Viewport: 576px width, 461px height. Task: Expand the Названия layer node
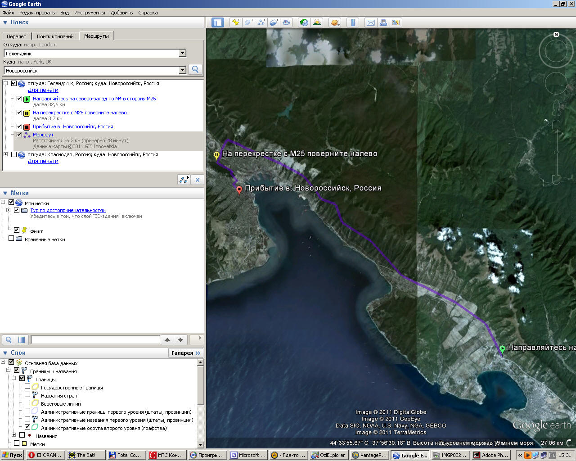point(14,435)
